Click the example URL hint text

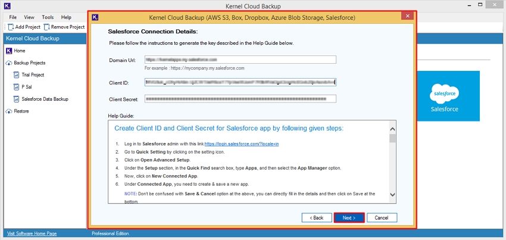194,68
